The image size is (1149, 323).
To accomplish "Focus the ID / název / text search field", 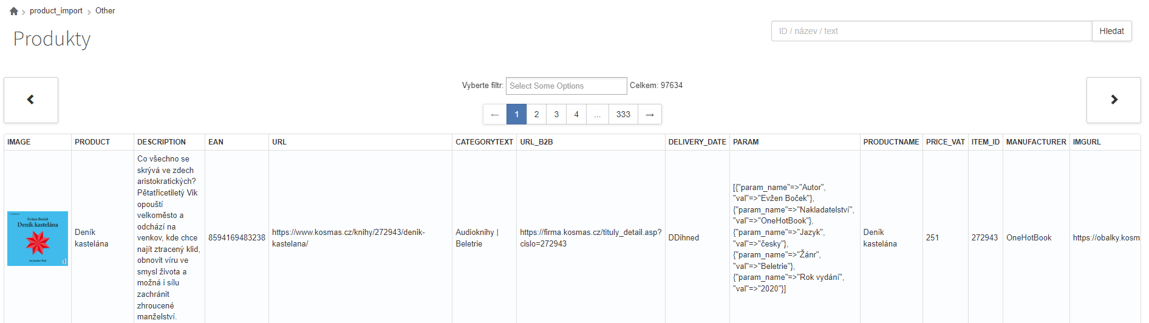I will tap(931, 31).
